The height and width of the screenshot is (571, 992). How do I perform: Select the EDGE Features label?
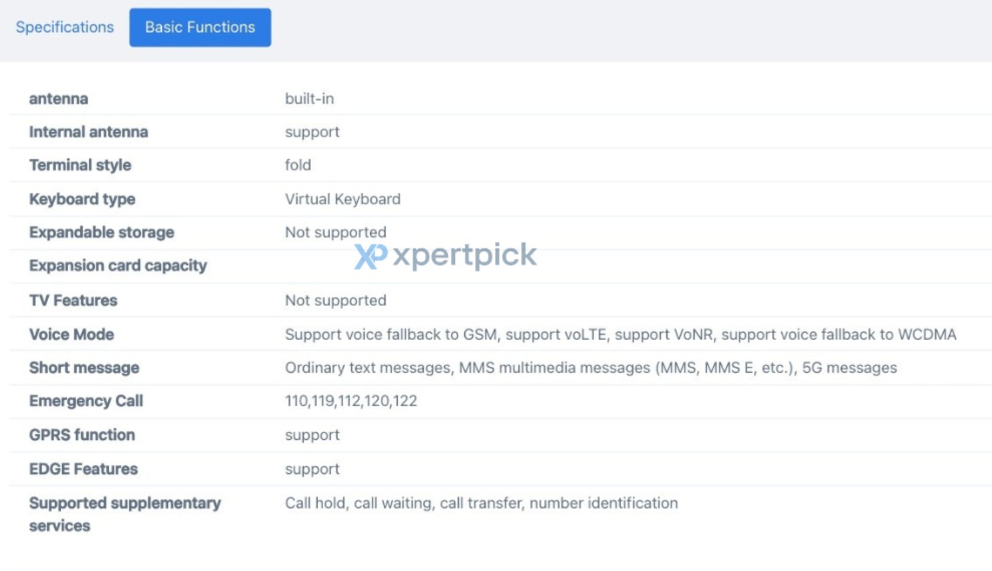pyautogui.click(x=84, y=469)
